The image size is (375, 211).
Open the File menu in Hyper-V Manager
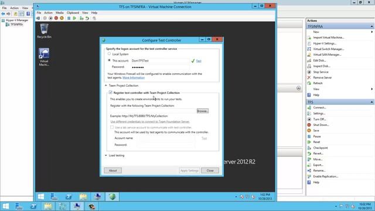(4, 8)
